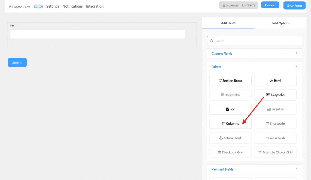This screenshot has height=180, width=311.
Task: Open the Settings tab
Action: 53,6
